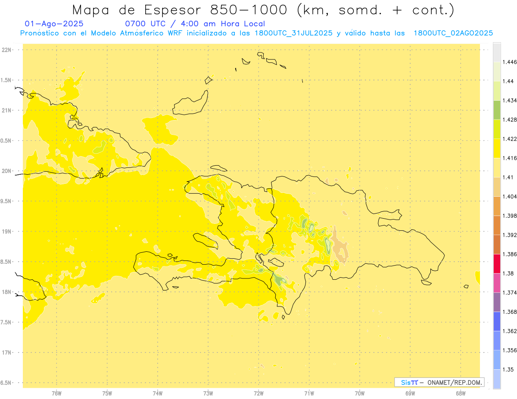Click the colorbar value "1.416"
This screenshot has width=517, height=399.
tap(511, 158)
